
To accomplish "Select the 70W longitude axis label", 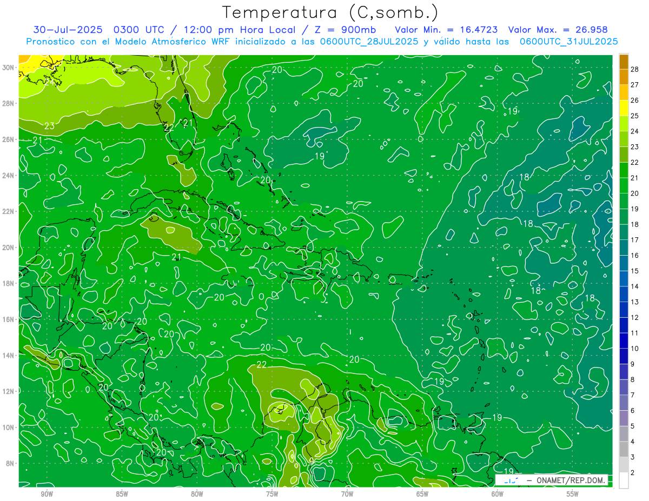I will (347, 494).
